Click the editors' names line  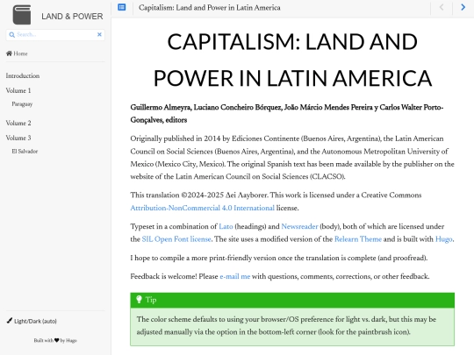coord(287,114)
